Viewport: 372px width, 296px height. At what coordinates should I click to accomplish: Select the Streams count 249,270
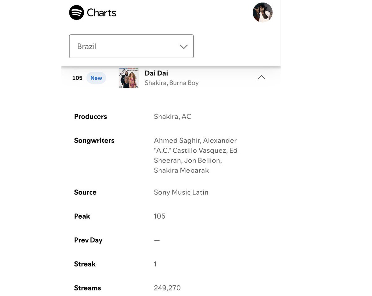pos(167,288)
